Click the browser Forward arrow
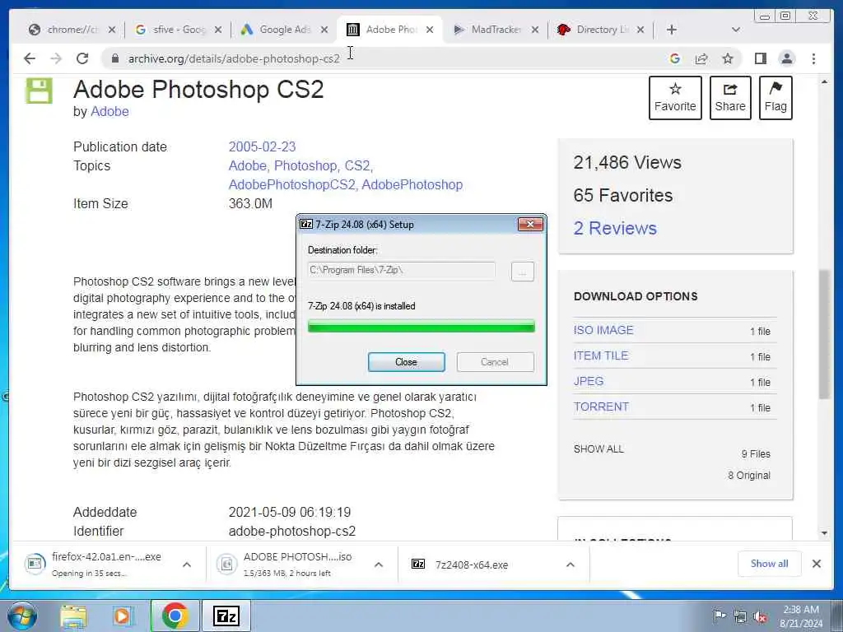 56,58
